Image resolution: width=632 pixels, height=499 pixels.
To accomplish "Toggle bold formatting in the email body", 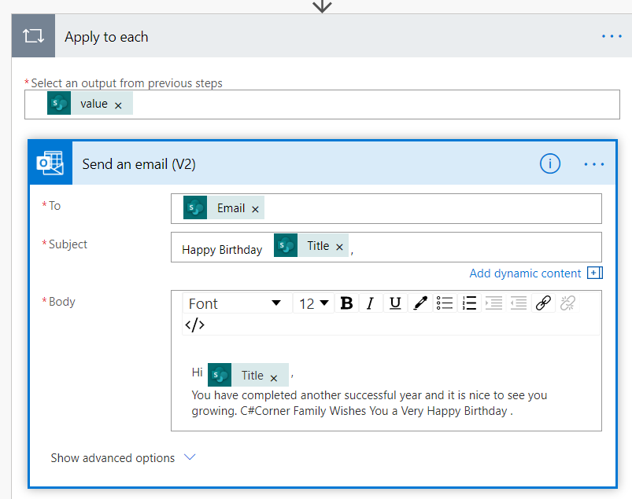I will [346, 303].
